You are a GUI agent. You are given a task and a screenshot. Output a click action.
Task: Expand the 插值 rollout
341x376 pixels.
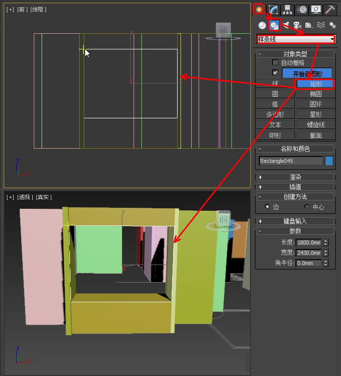(295, 187)
